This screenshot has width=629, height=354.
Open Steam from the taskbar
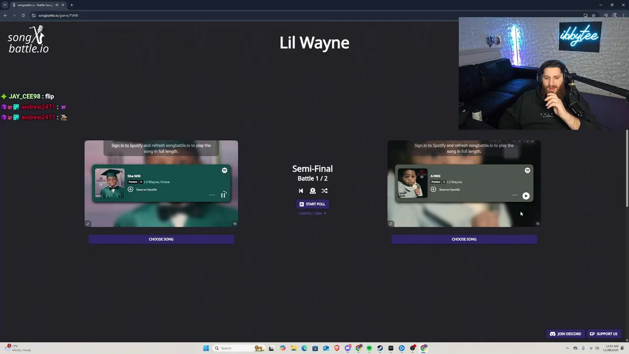(380, 348)
